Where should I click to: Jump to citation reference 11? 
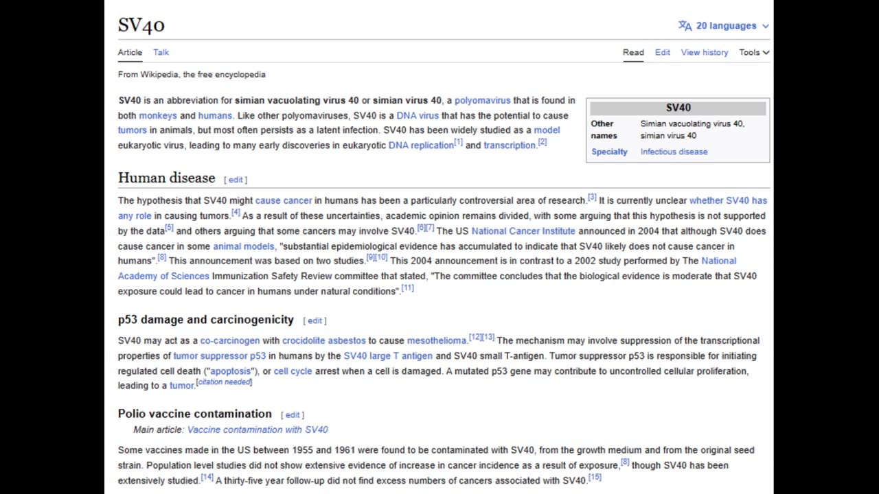408,288
